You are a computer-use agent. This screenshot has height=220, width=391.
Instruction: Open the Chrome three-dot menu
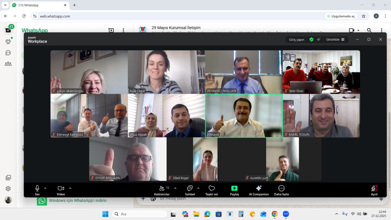[385, 16]
